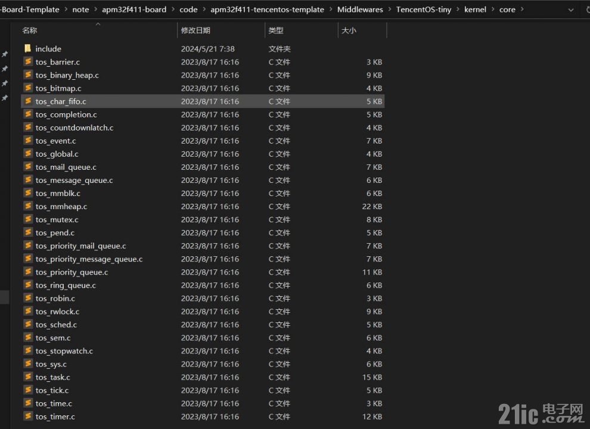Image resolution: width=590 pixels, height=429 pixels.
Task: Click the tos_priority_mail_queue.c file icon
Action: [28, 245]
